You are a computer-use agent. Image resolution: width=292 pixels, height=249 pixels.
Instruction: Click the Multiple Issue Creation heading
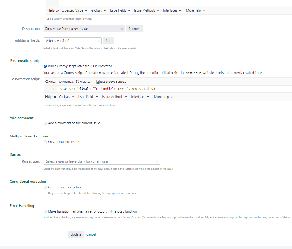(x=29, y=136)
